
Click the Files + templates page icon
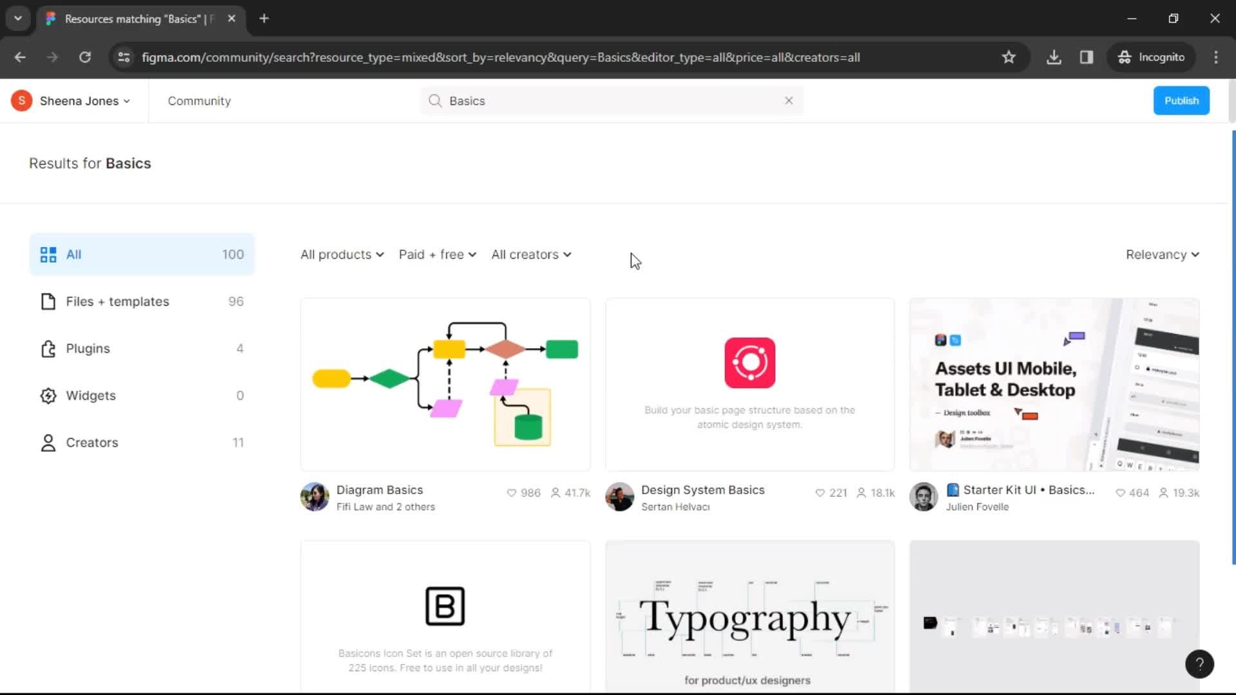coord(48,302)
